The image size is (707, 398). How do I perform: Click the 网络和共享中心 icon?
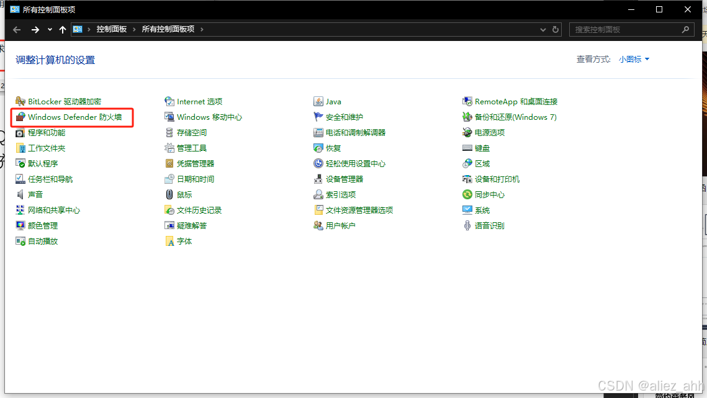(20, 210)
